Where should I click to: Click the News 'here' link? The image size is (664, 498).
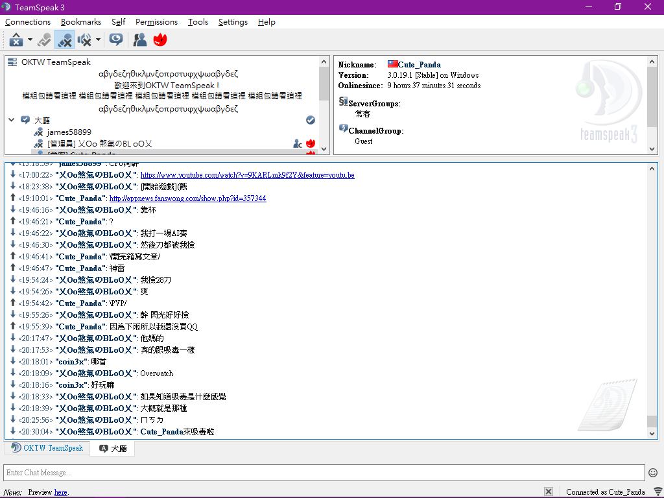click(x=60, y=492)
